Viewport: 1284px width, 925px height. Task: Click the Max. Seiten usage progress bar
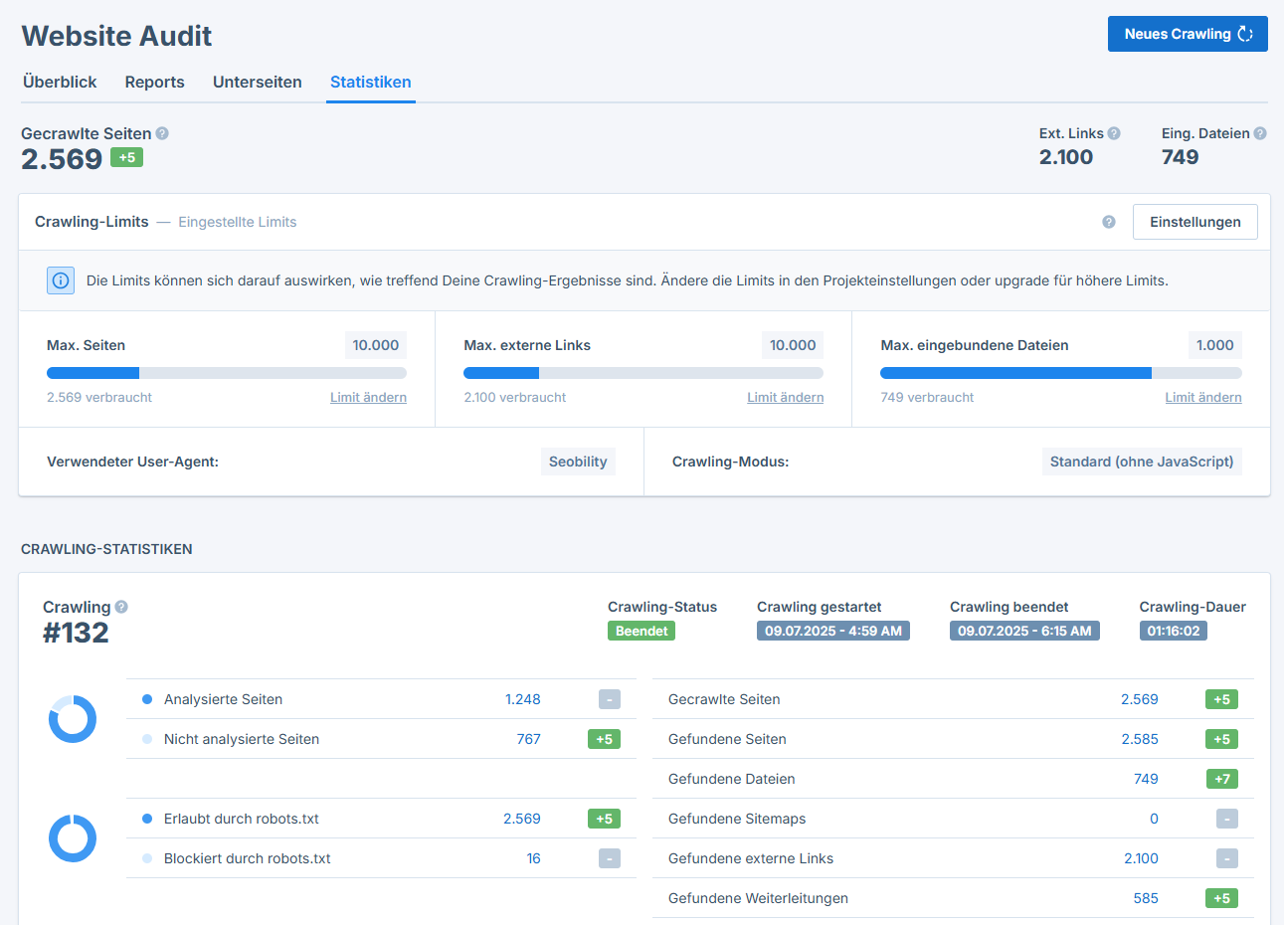tap(227, 373)
